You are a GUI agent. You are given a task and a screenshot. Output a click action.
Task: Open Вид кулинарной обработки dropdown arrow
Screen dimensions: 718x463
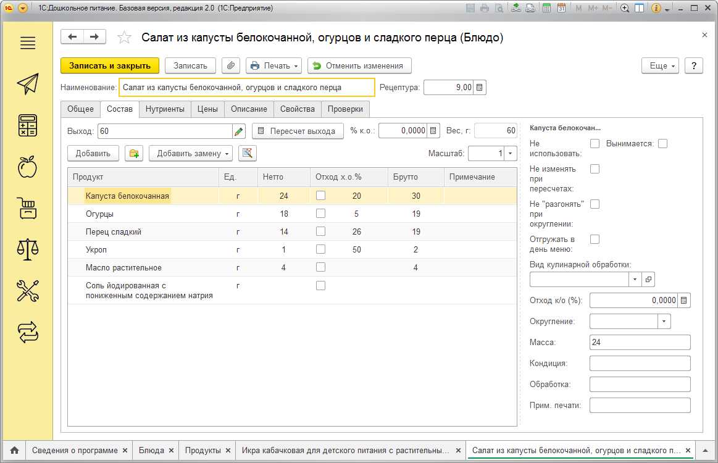(635, 280)
